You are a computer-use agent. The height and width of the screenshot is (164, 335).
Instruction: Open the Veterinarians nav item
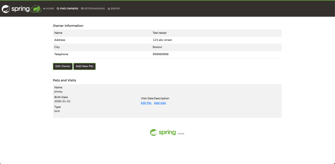tap(93, 8)
